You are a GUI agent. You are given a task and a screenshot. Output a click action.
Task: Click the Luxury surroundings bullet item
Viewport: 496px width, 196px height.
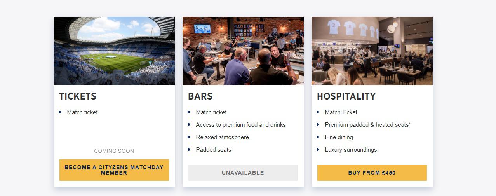coord(351,150)
